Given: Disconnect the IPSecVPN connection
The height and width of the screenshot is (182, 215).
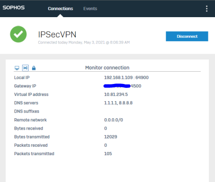Looking at the screenshot, I should point(187,36).
